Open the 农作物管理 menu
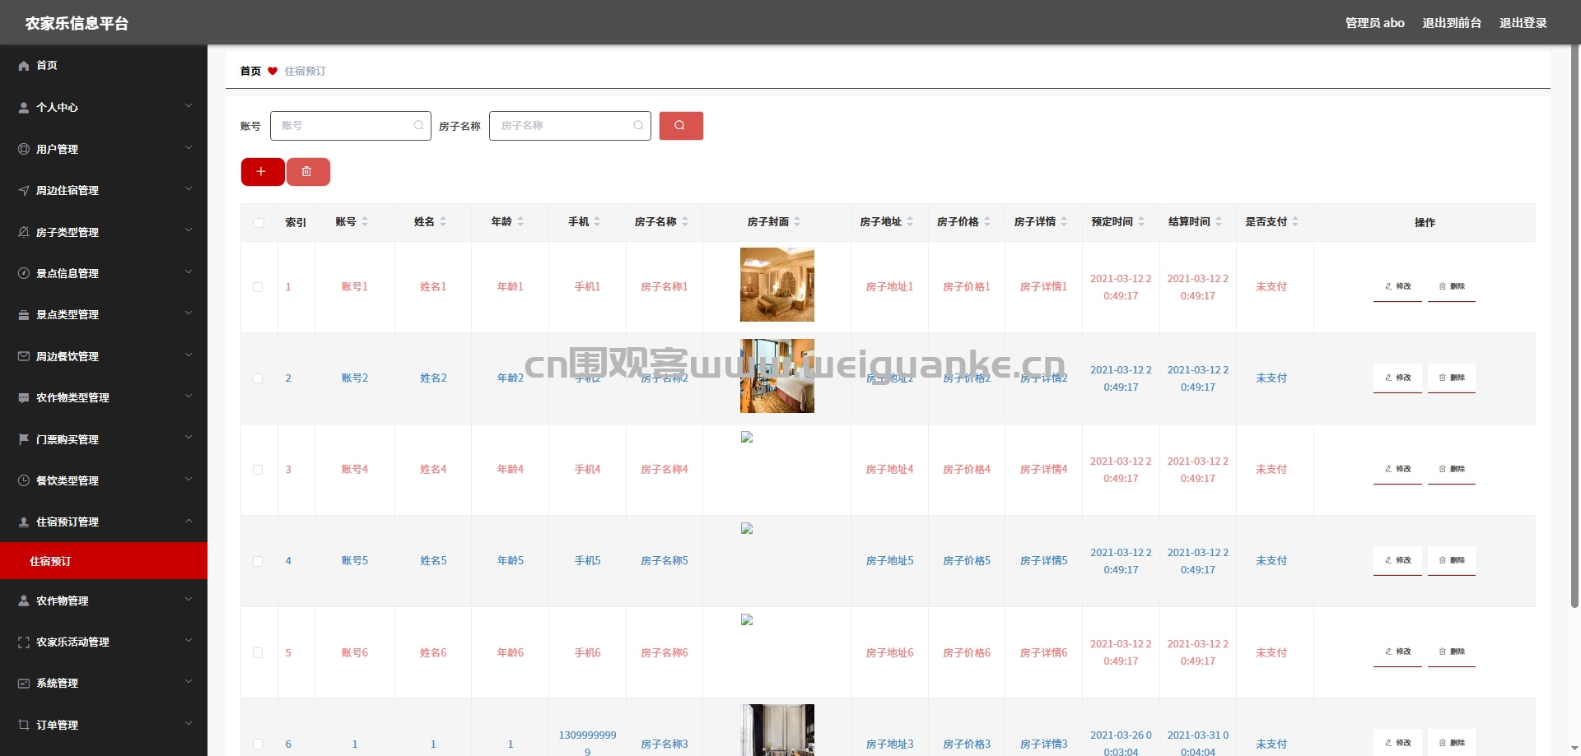The image size is (1581, 756). click(104, 601)
